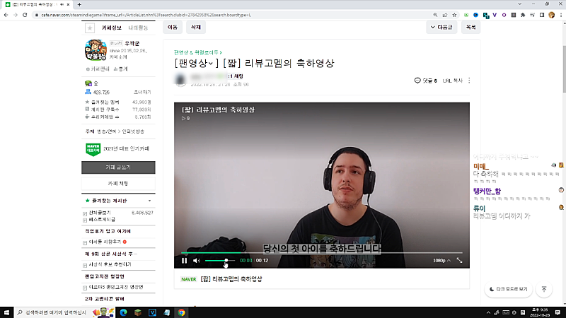Click the browser back arrow

[6, 15]
